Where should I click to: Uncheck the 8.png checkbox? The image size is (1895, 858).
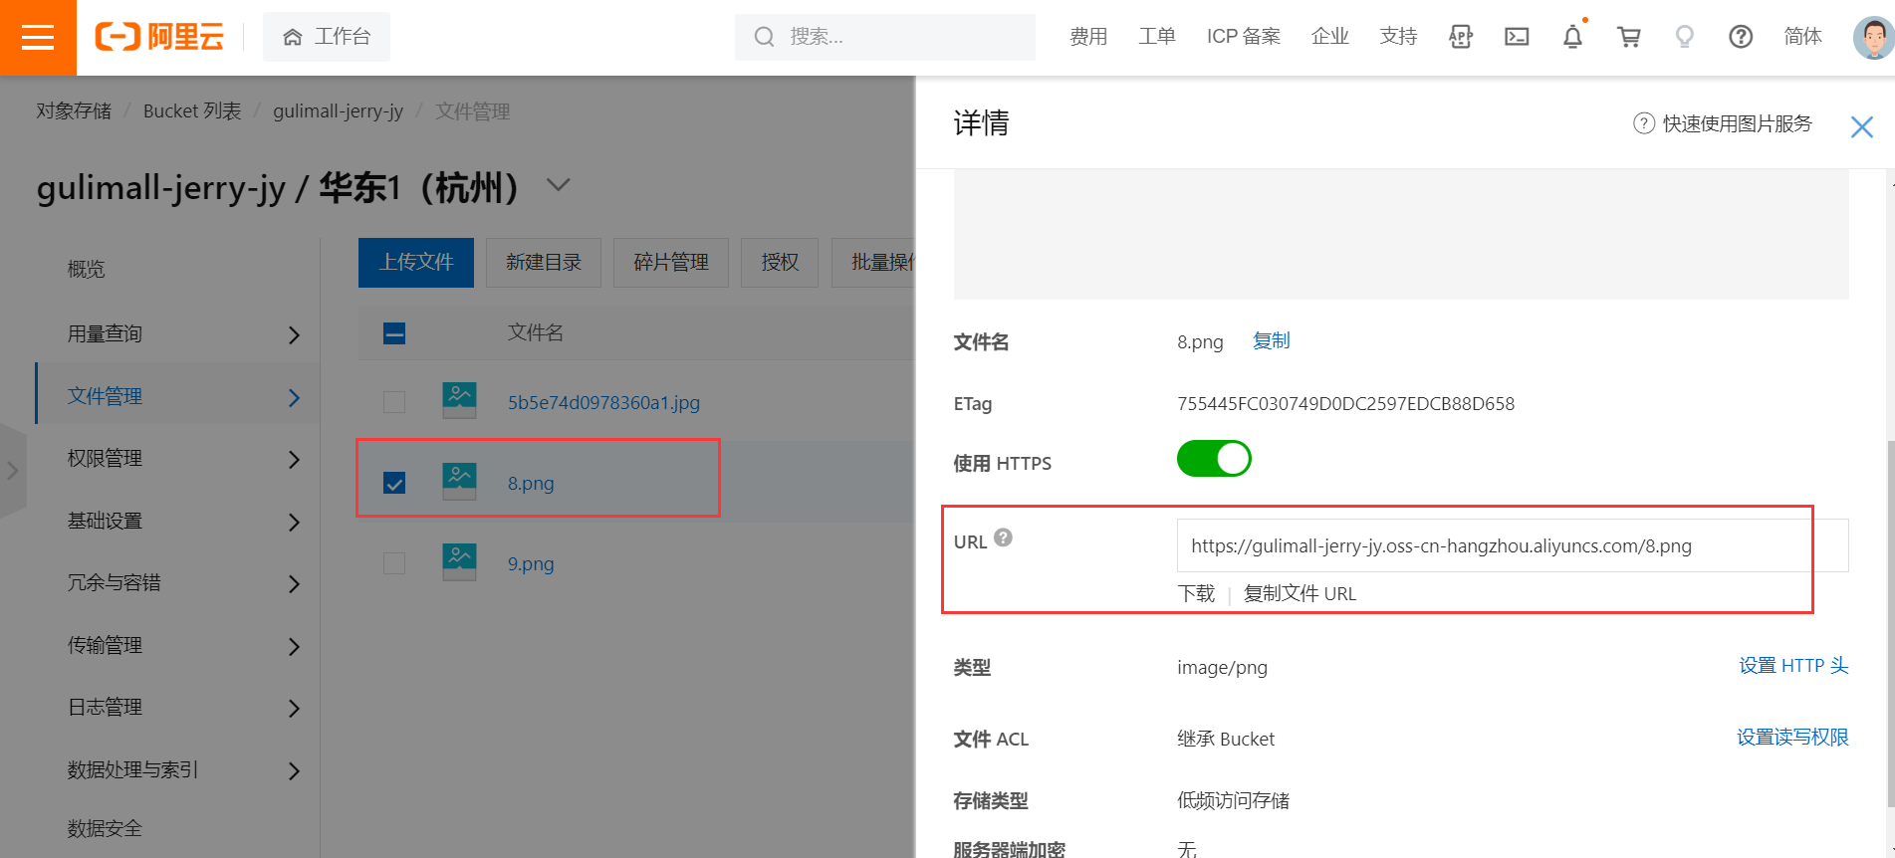pyautogui.click(x=394, y=483)
